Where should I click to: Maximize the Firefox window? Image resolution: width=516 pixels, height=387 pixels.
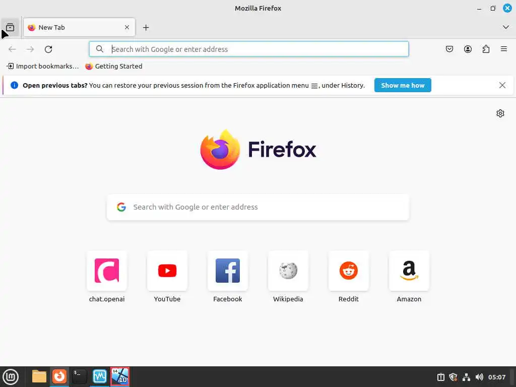coord(493,9)
